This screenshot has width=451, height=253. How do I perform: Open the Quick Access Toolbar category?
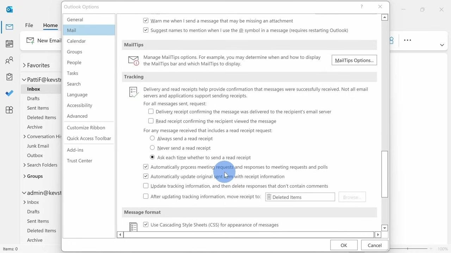tap(89, 138)
